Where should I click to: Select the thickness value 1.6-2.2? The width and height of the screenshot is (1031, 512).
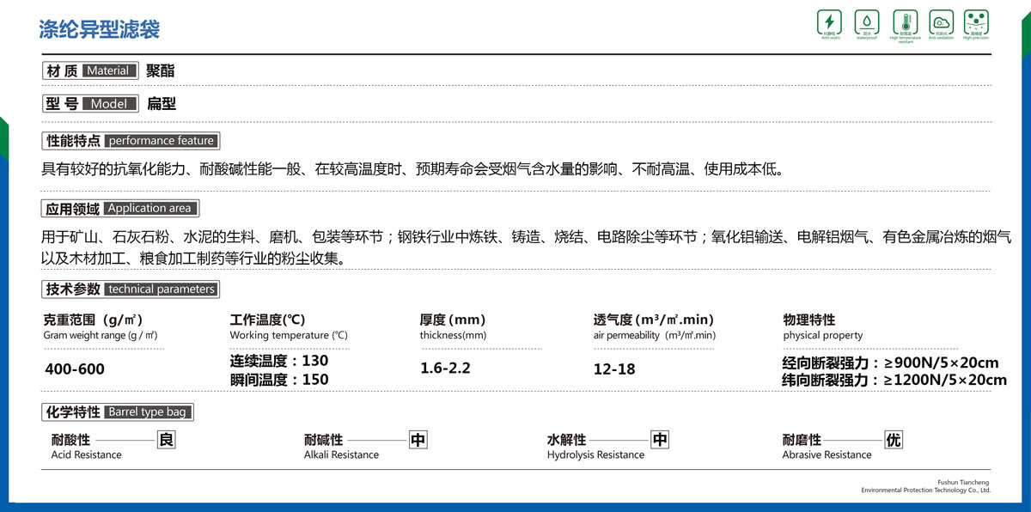445,369
